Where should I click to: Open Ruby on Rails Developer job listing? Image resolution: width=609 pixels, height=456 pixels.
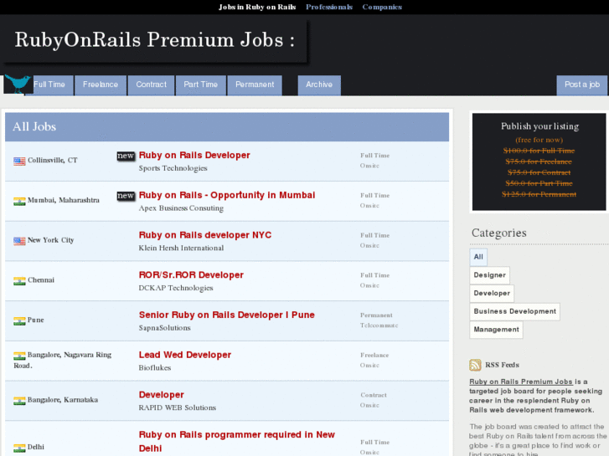pos(194,156)
